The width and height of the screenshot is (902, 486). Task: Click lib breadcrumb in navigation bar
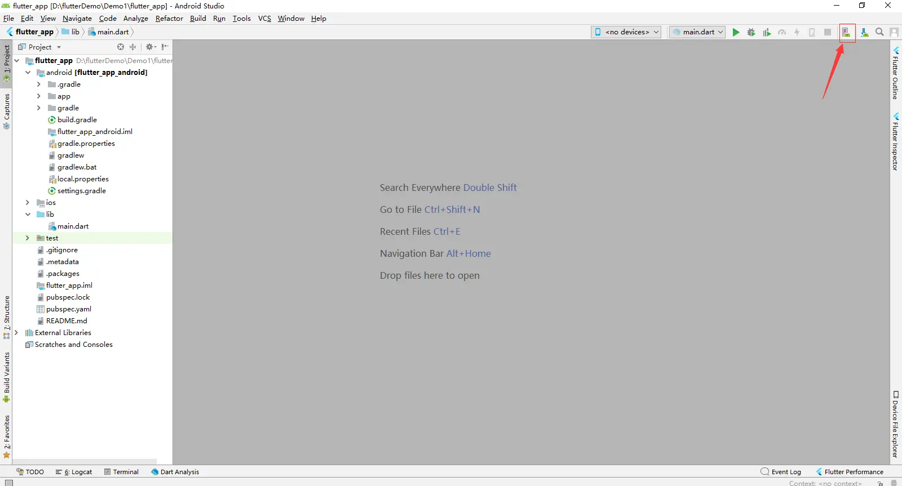(x=70, y=32)
